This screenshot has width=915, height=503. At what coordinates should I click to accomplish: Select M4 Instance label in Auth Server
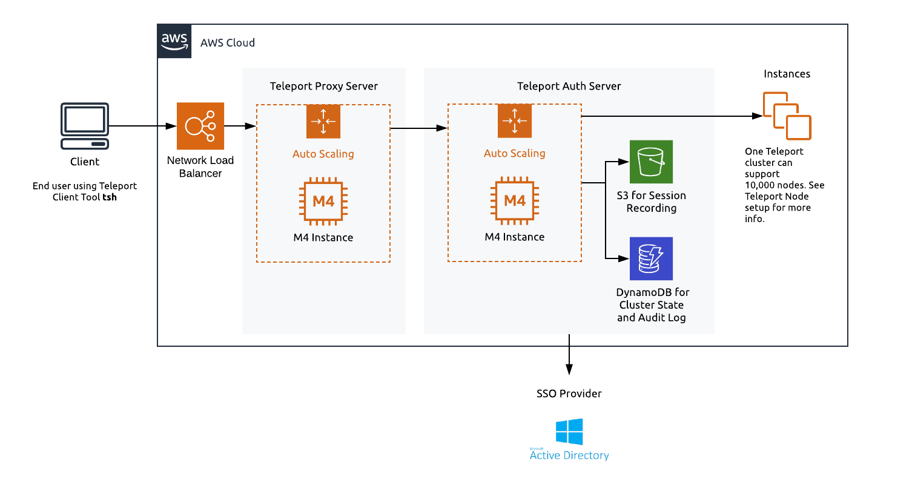click(x=515, y=237)
